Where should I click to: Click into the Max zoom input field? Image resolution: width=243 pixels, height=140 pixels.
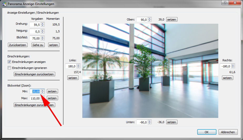click(35, 98)
